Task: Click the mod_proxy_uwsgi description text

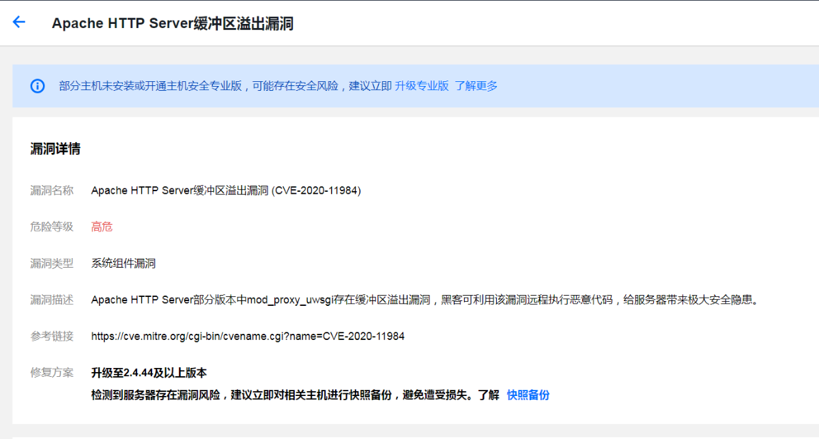Action: [x=425, y=300]
